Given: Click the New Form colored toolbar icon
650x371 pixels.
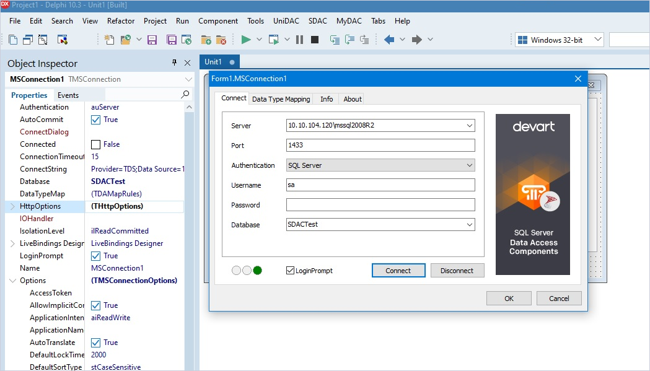Looking at the screenshot, I should tap(62, 40).
